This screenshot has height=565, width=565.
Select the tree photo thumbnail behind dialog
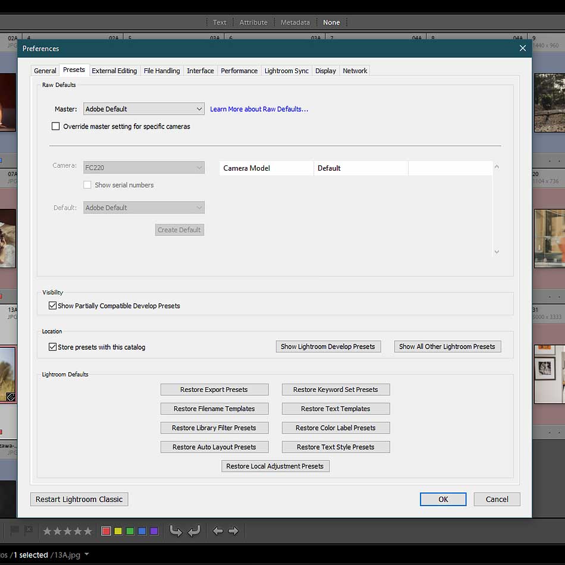(550, 103)
